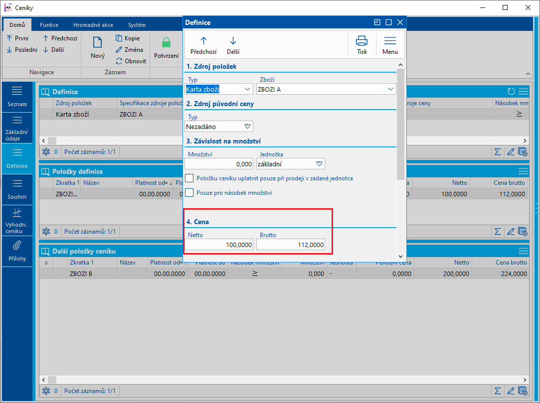Click the Množství input field
This screenshot has width=540, height=403.
tap(219, 164)
